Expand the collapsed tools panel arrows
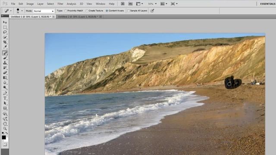 (x=2, y=16)
